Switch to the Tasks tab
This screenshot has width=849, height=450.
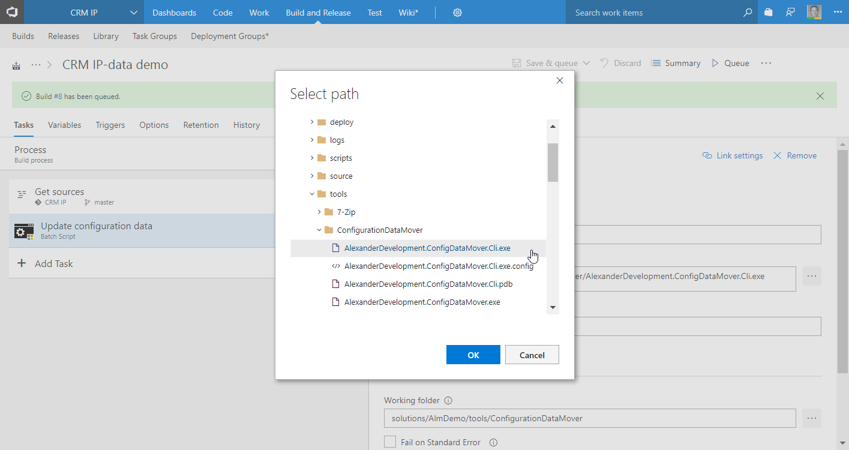24,125
